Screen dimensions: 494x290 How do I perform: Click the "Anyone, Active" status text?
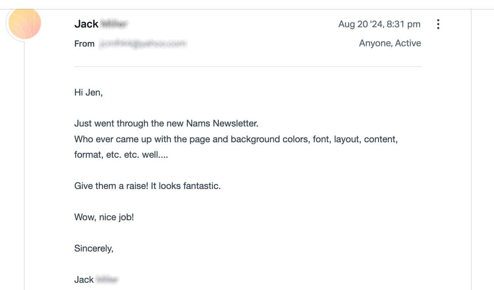390,43
